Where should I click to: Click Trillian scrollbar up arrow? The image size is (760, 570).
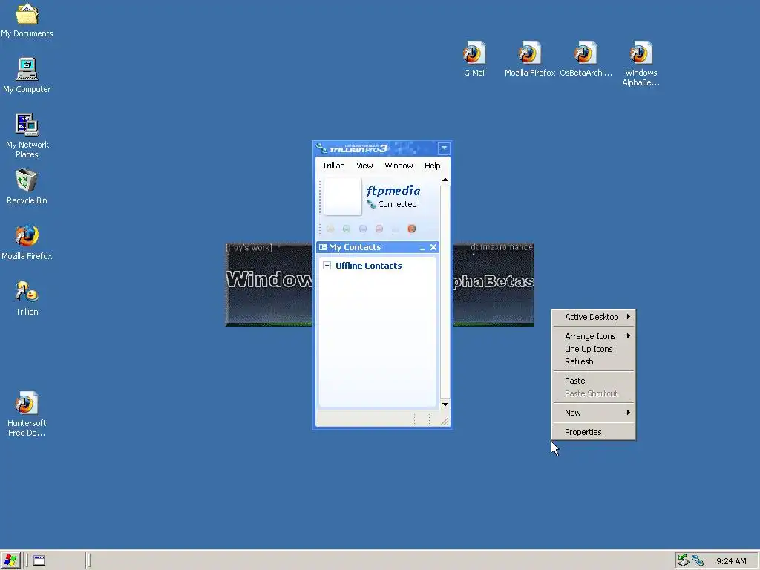tap(445, 180)
